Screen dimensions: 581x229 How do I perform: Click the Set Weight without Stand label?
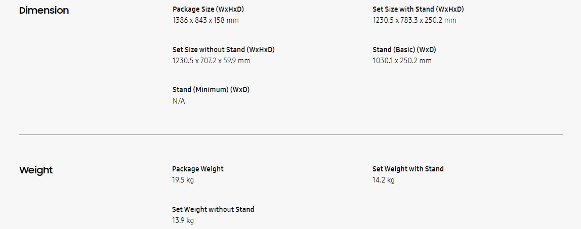point(213,209)
